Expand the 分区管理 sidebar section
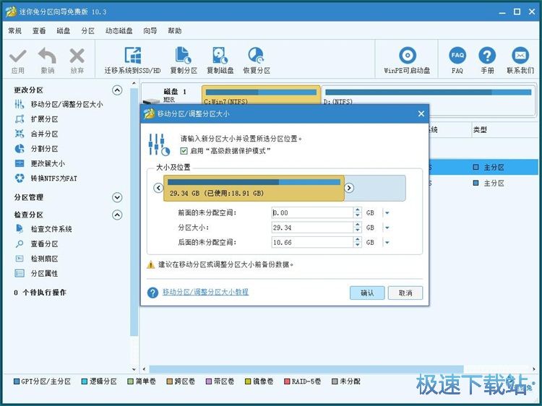 [x=117, y=197]
